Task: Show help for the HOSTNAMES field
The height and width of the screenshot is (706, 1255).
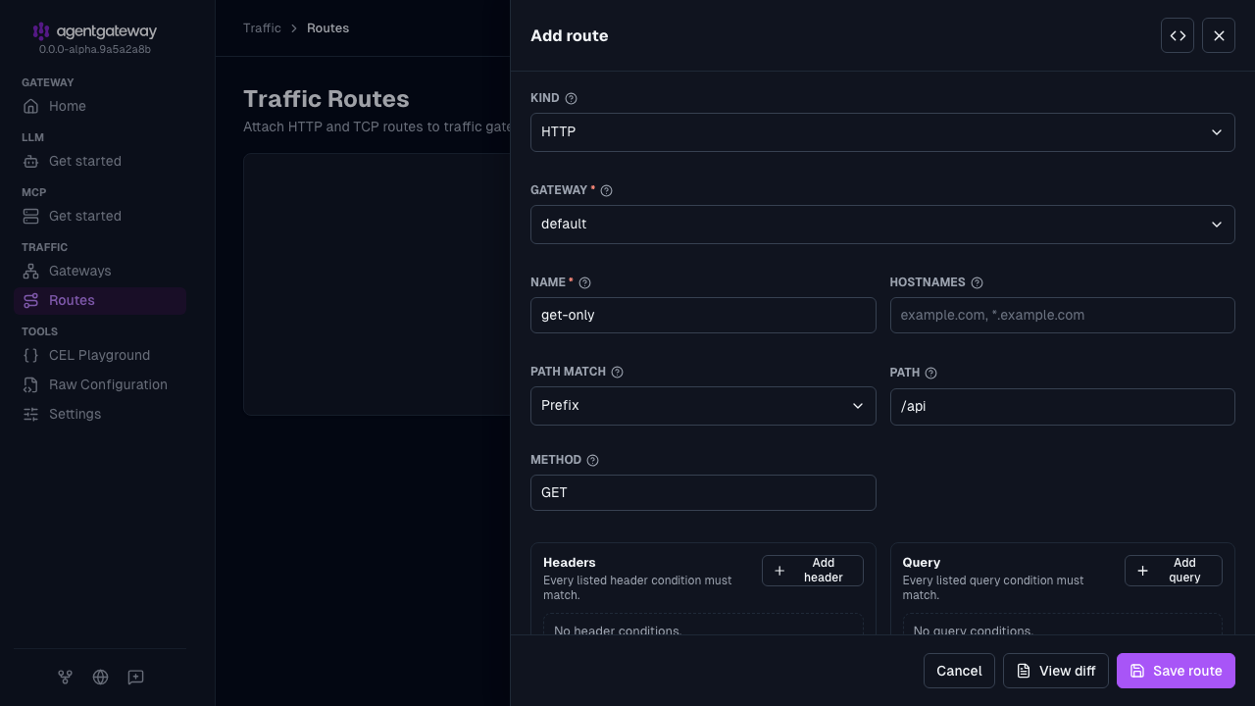Action: pyautogui.click(x=977, y=282)
